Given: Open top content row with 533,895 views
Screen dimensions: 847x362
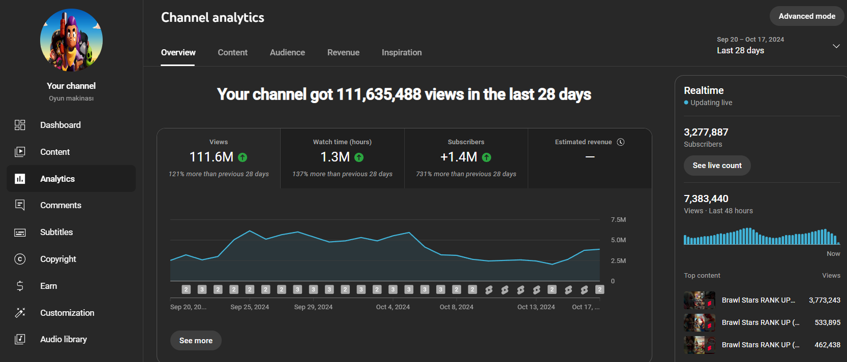Looking at the screenshot, I should (762, 322).
